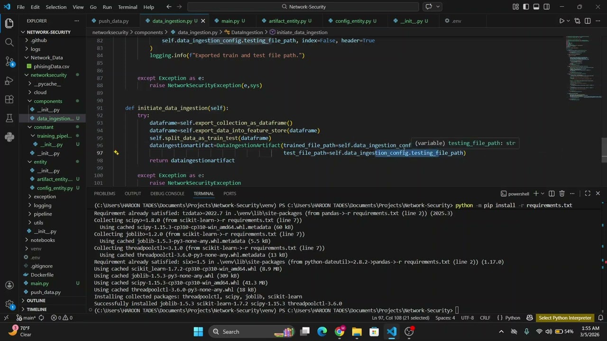Toggle the secondary side bar layout

click(x=547, y=7)
